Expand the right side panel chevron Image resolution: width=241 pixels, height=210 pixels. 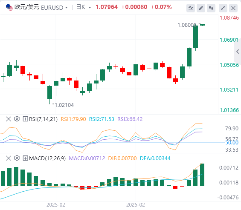point(238,52)
